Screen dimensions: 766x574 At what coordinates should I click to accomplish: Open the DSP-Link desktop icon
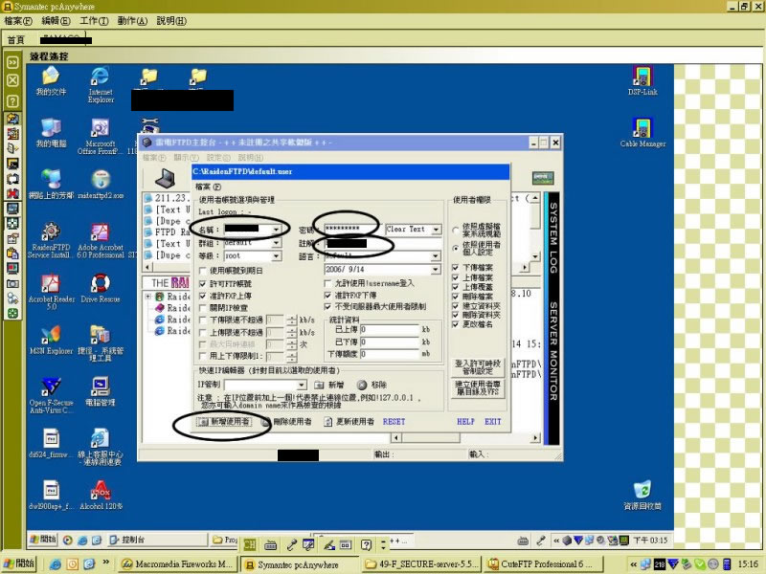[642, 77]
